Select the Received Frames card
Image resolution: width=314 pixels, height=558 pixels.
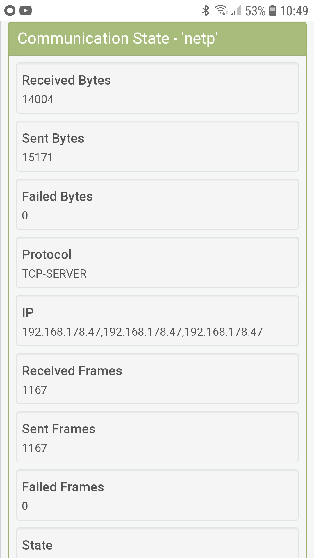157,379
